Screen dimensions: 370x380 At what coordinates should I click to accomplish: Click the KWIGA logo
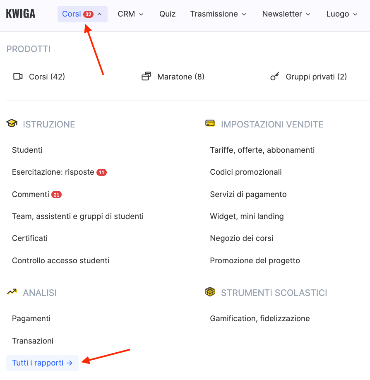click(x=21, y=14)
